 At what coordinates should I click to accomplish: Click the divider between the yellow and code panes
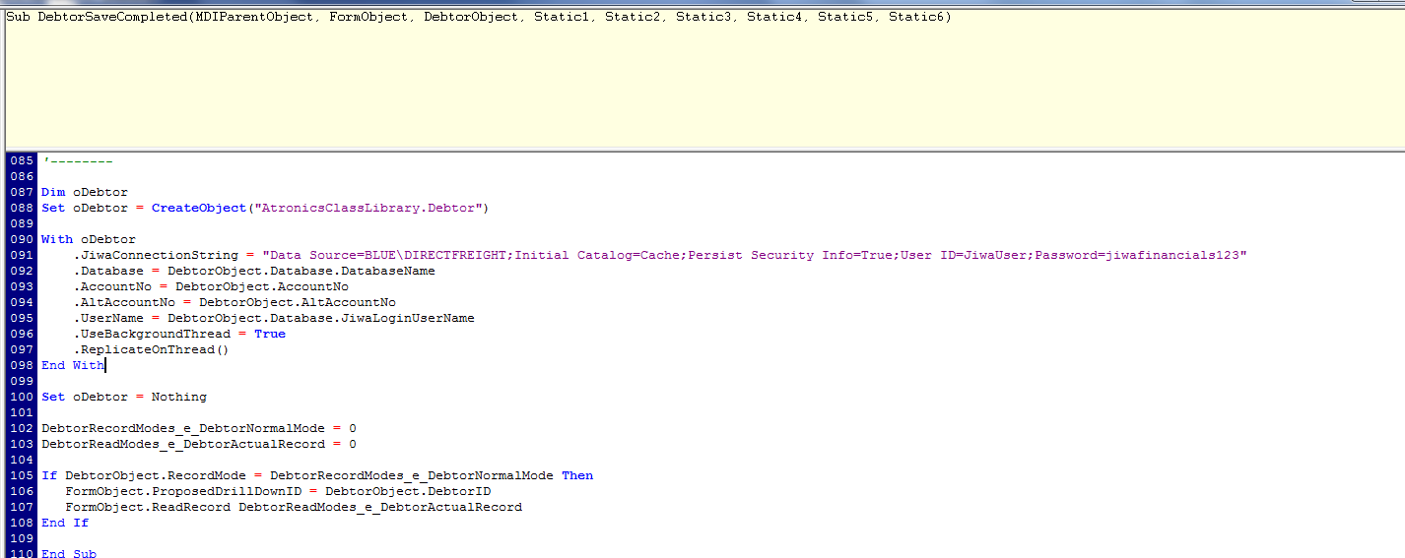pyautogui.click(x=690, y=150)
